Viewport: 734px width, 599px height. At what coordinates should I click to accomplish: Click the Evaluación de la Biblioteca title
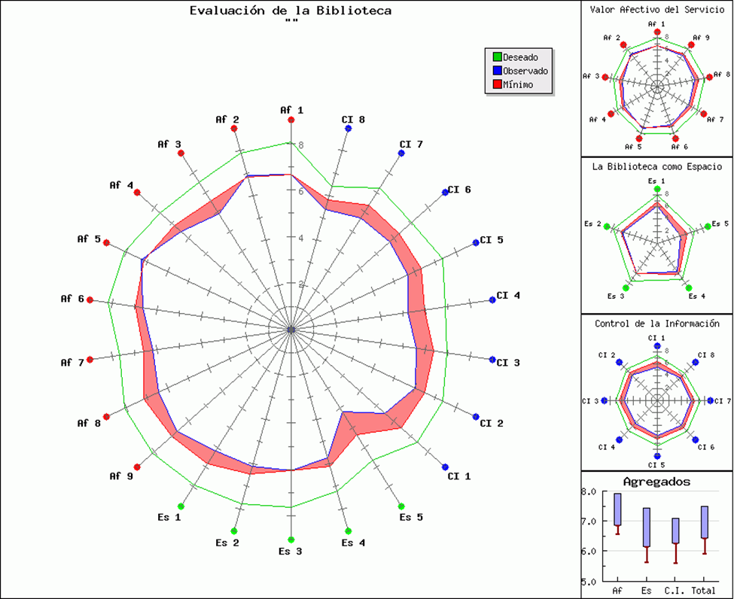(x=291, y=11)
